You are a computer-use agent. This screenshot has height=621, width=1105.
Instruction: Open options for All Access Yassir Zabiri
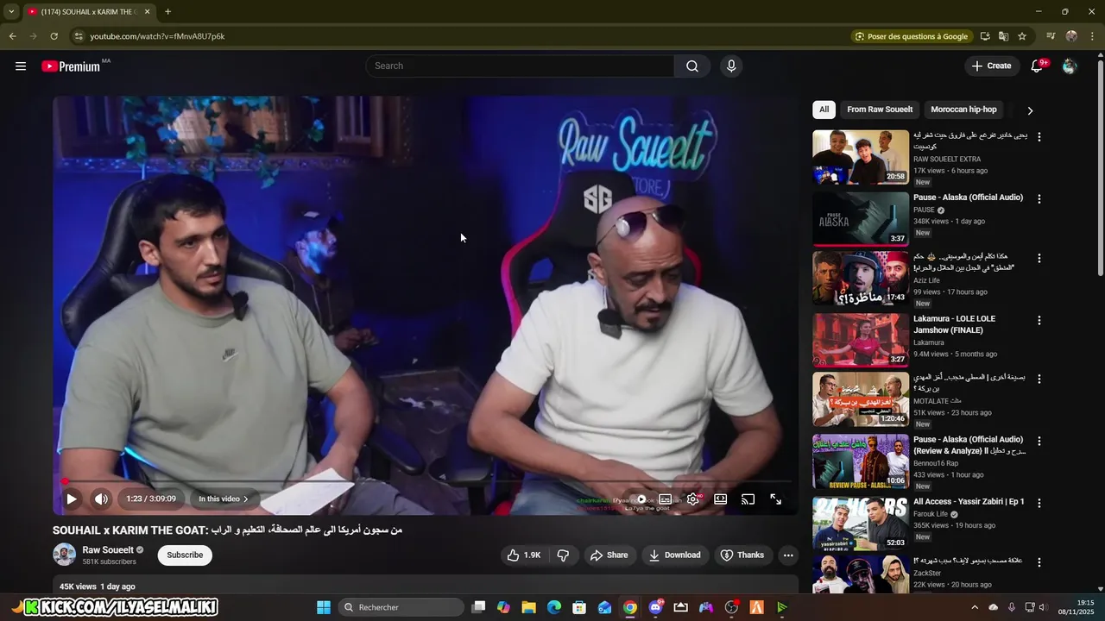1039,503
